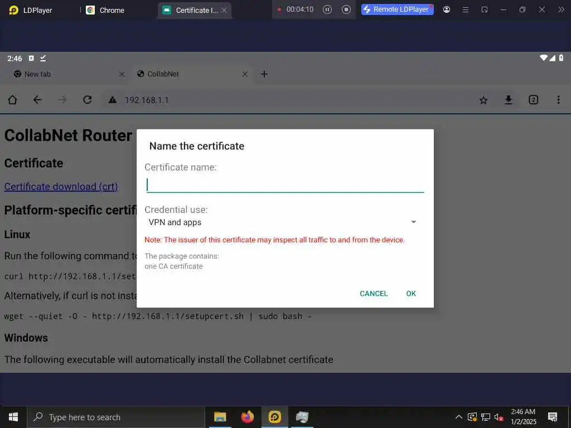Click the muted volume tray icon

tap(499, 417)
